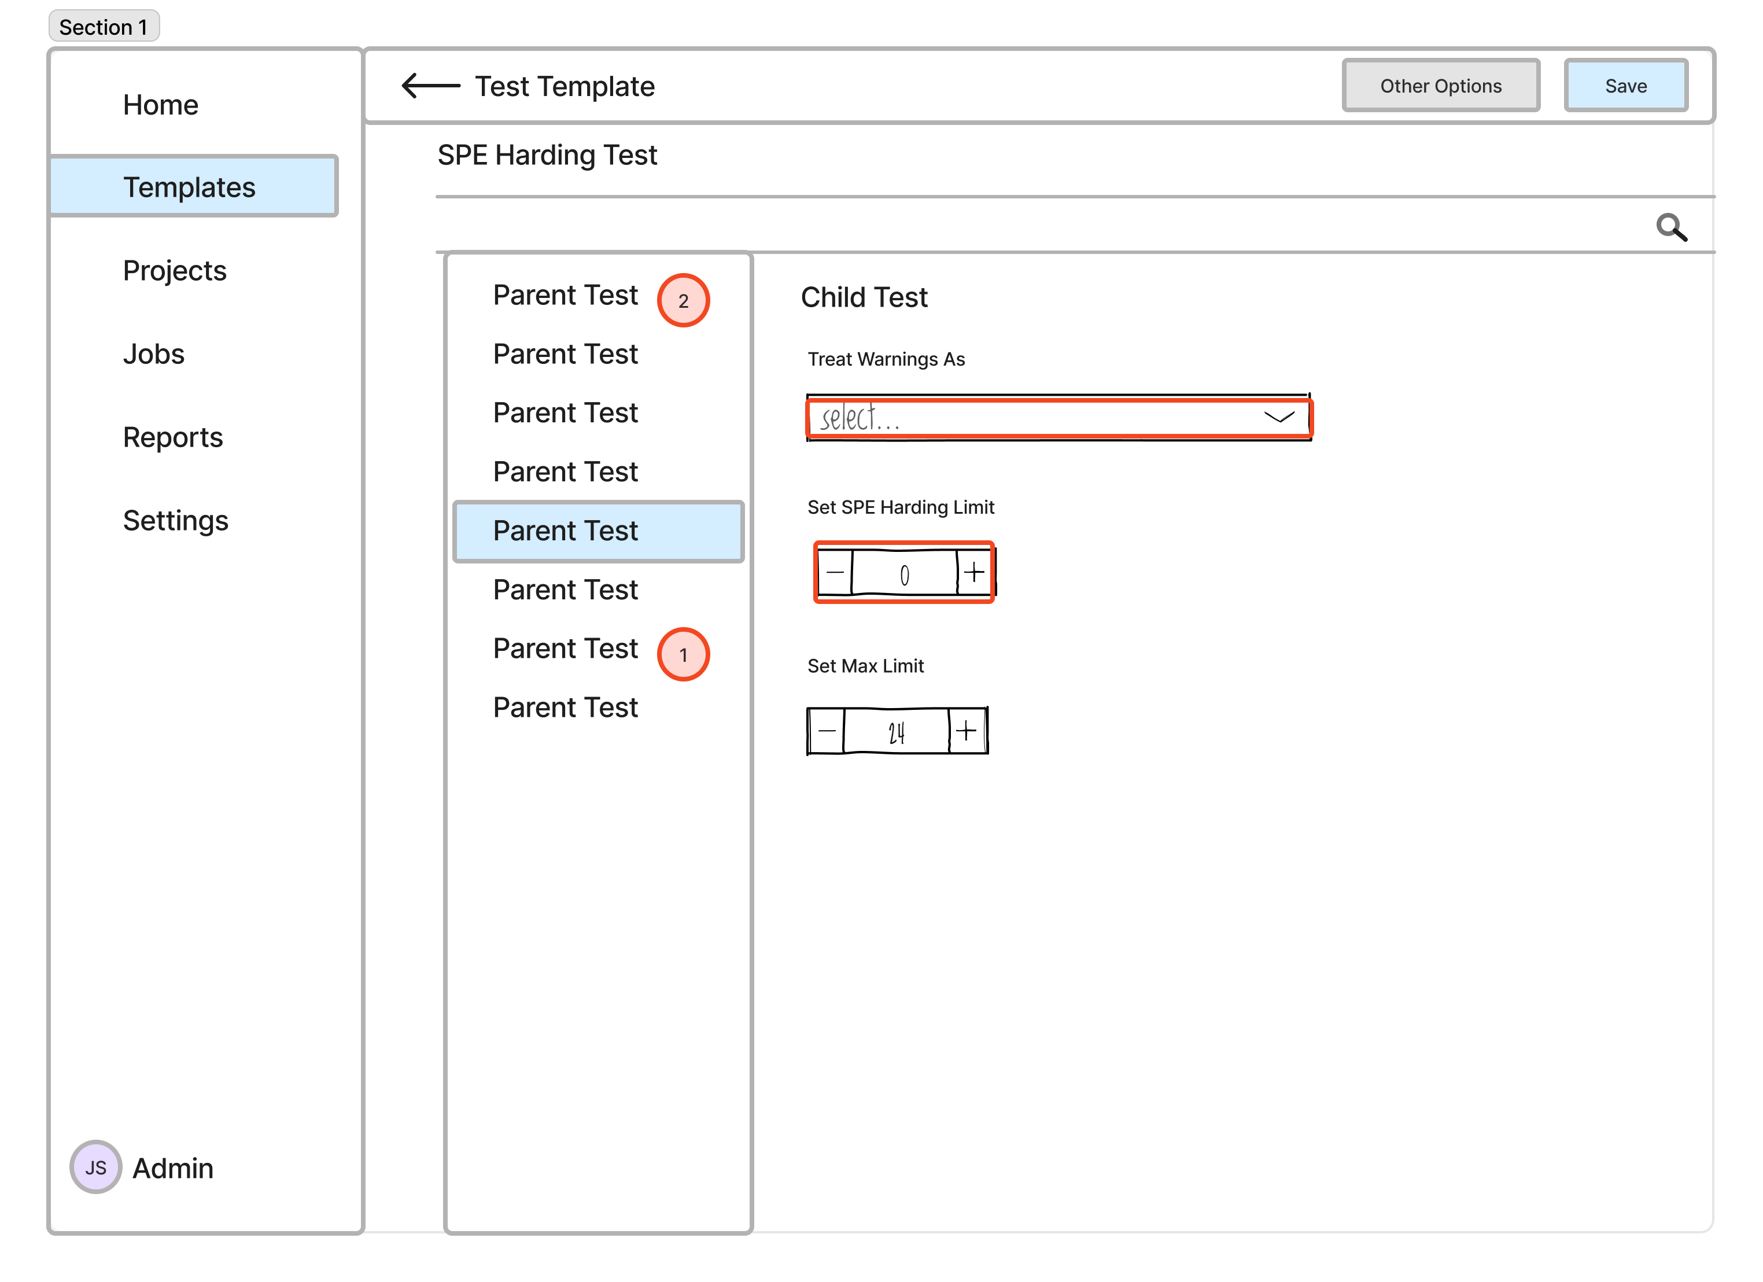Click the SPE Harding Limit value field
This screenshot has height=1282, width=1763.
pyautogui.click(x=904, y=573)
